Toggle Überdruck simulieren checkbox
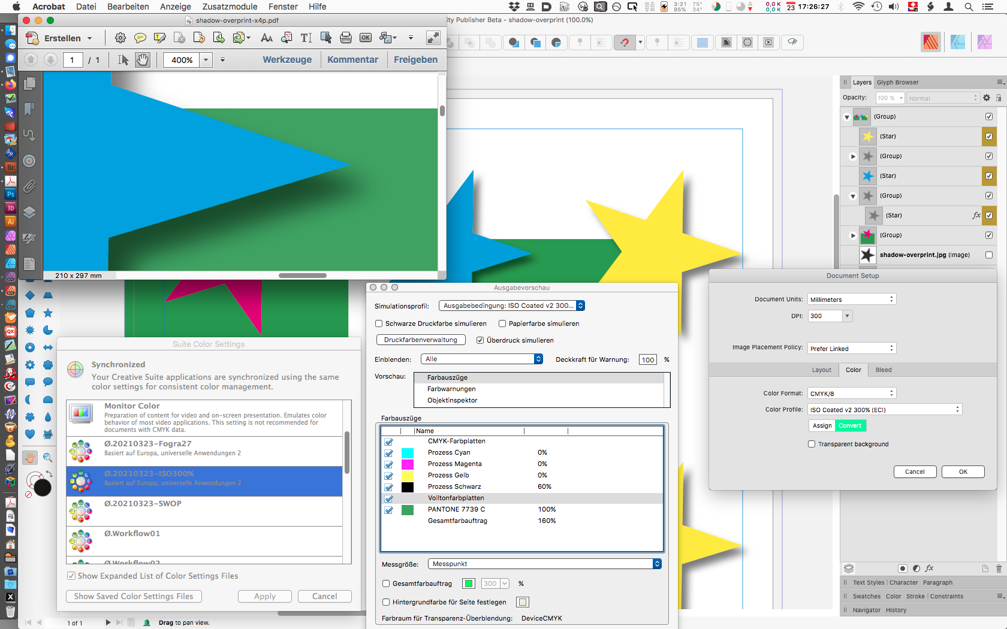This screenshot has width=1007, height=629. [480, 340]
